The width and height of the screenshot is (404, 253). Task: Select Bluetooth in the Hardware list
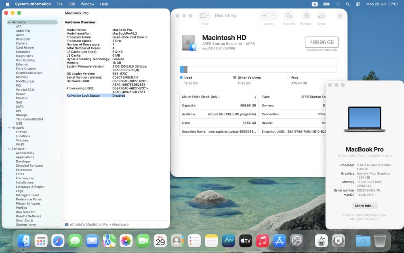click(x=23, y=39)
